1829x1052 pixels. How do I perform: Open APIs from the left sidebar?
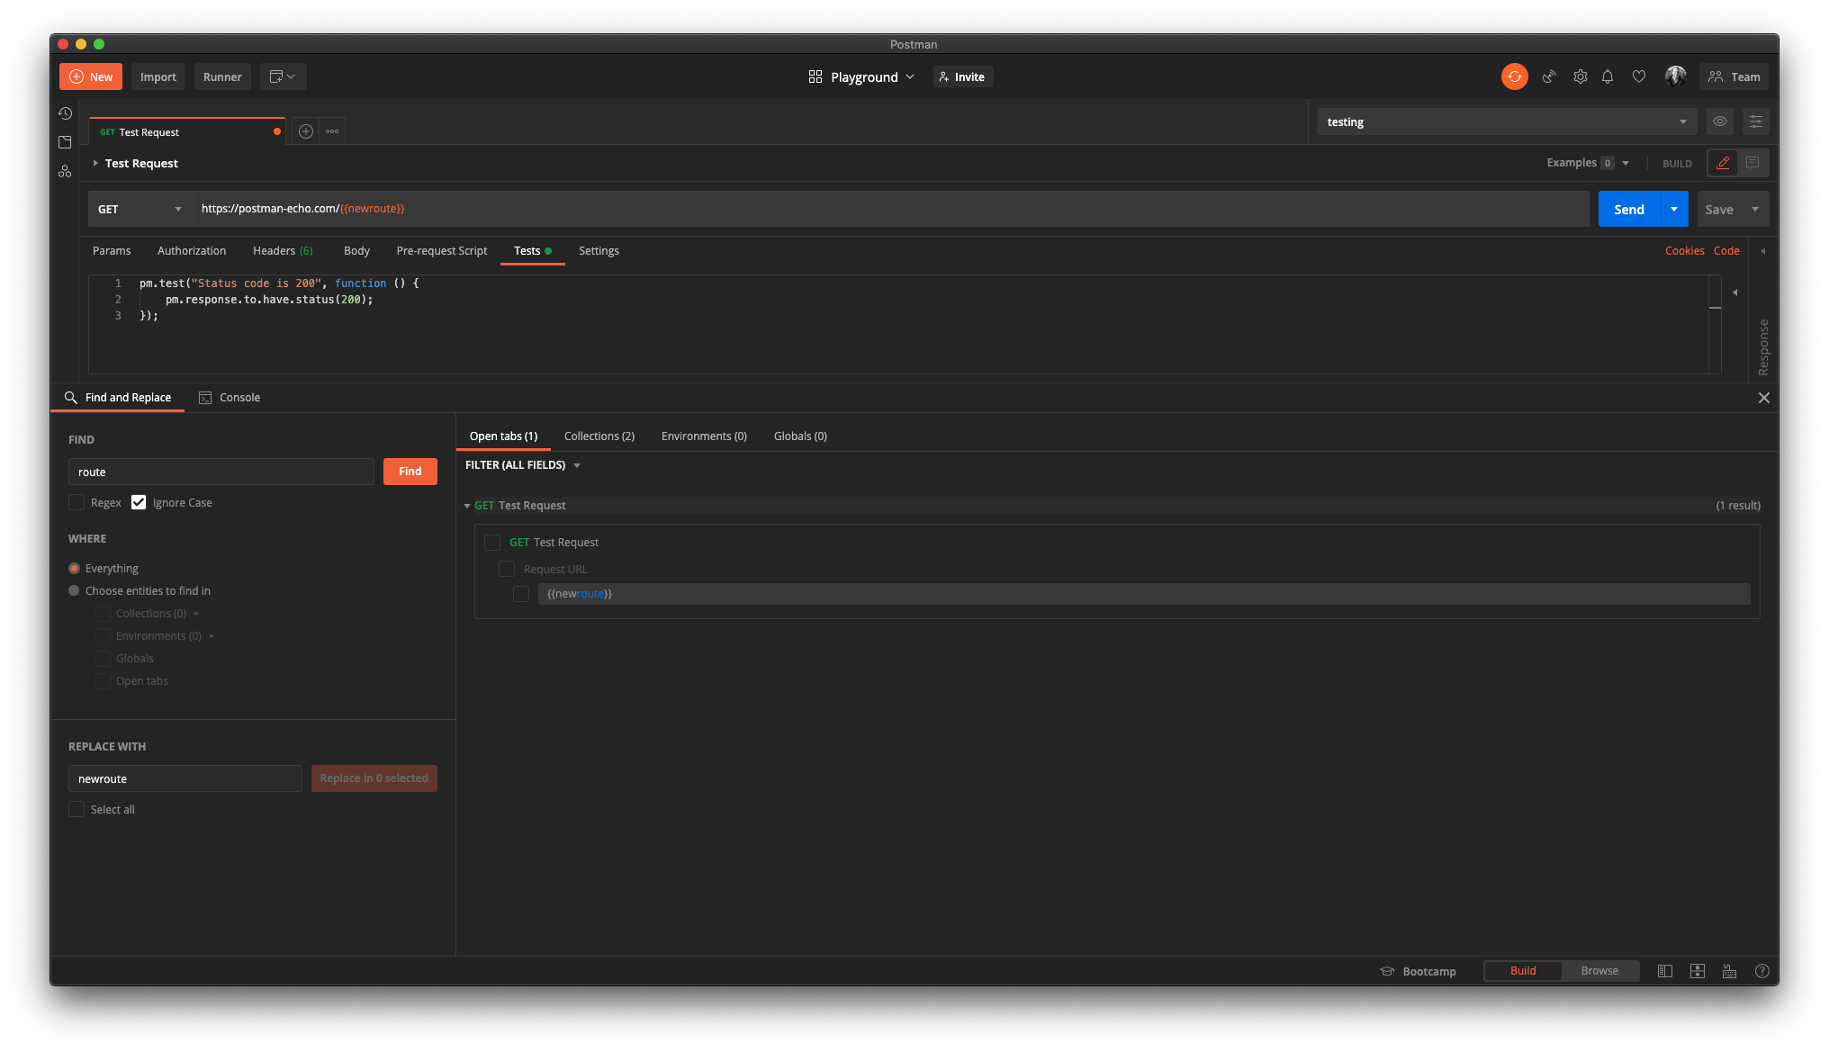click(64, 171)
